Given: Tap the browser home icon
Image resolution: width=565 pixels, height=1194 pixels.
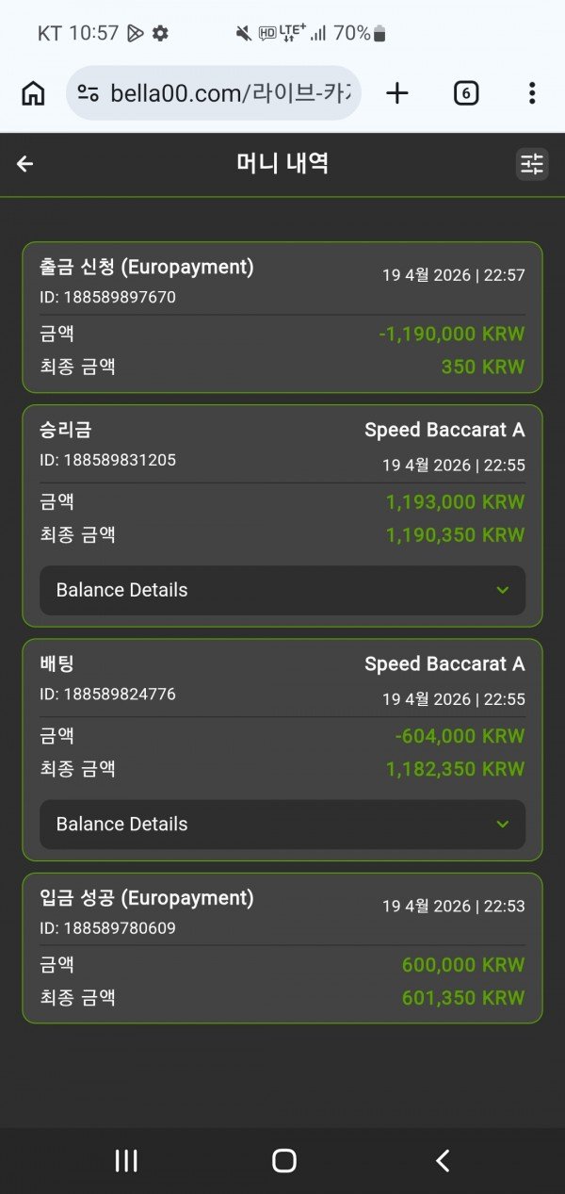Looking at the screenshot, I should [x=33, y=93].
